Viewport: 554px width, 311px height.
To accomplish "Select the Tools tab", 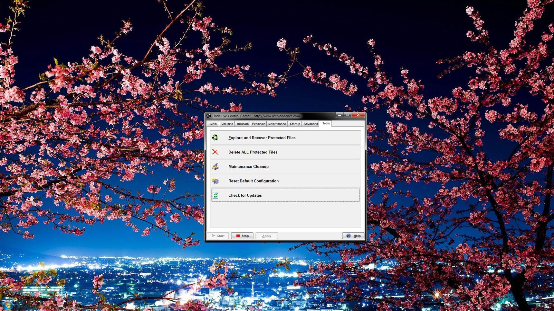I will click(326, 123).
